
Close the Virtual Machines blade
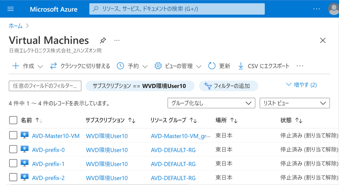point(323,40)
